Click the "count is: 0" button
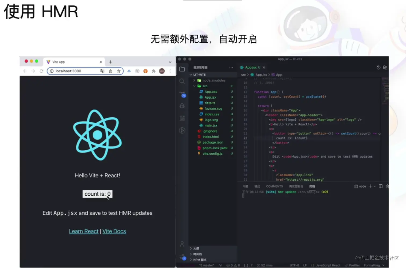This screenshot has width=406, height=268. point(97,194)
